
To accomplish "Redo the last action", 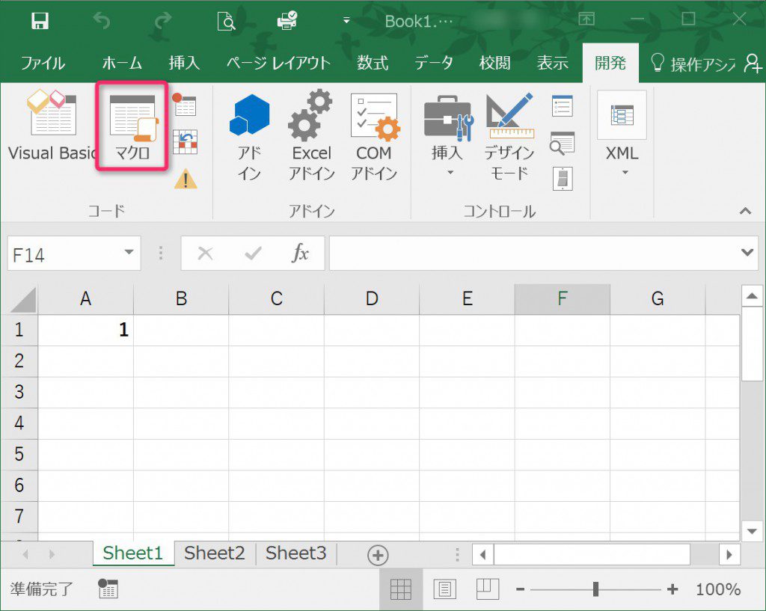I will [x=163, y=21].
